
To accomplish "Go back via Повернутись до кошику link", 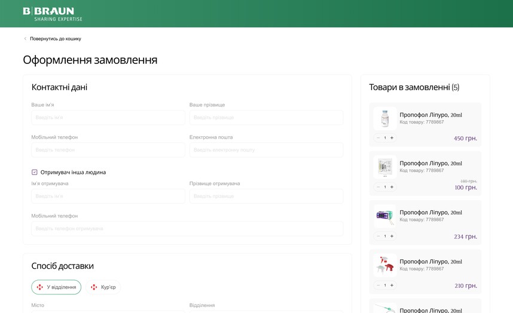I will [x=55, y=39].
